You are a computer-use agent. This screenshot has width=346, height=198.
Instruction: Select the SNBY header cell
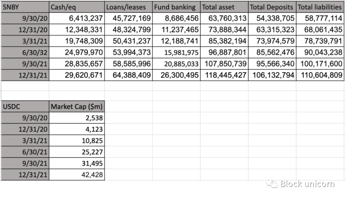pyautogui.click(x=25, y=7)
